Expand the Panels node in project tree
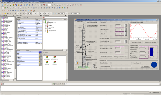 click(x=45, y=32)
